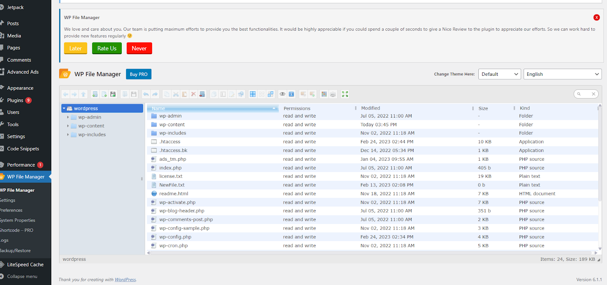Open Plugins in the WordPress sidebar
This screenshot has height=285, width=607.
pyautogui.click(x=15, y=100)
